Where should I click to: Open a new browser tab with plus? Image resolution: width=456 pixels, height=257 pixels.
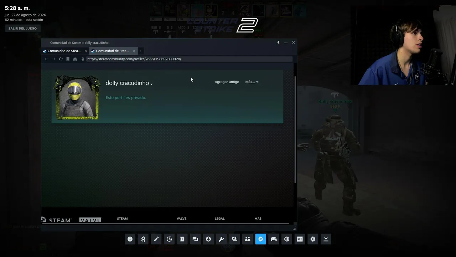[x=141, y=51]
